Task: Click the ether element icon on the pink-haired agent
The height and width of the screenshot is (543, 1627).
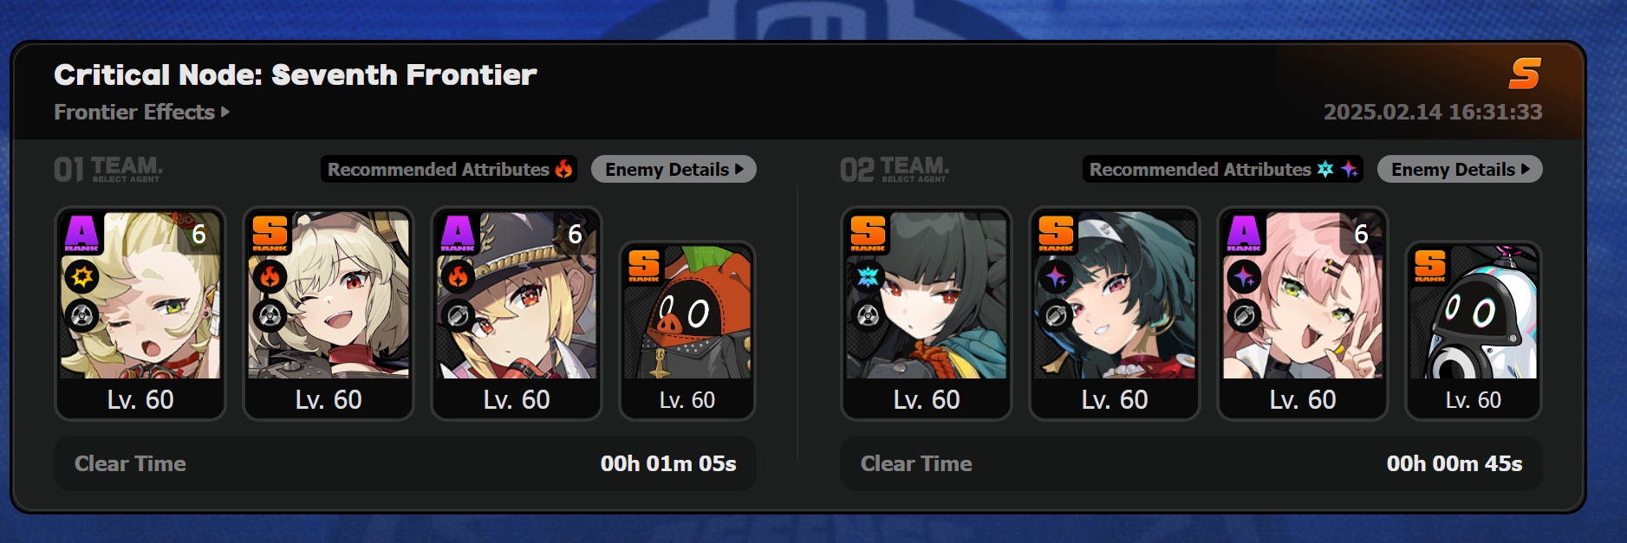Action: (1244, 277)
